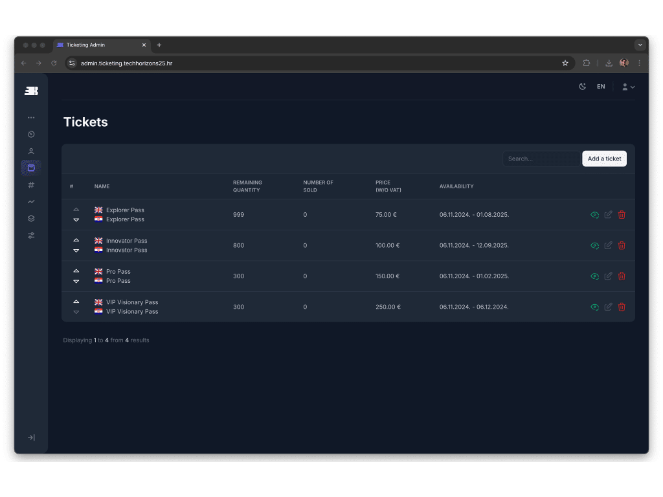Click the stacked layers icon in sidebar
663x497 pixels.
coord(31,219)
